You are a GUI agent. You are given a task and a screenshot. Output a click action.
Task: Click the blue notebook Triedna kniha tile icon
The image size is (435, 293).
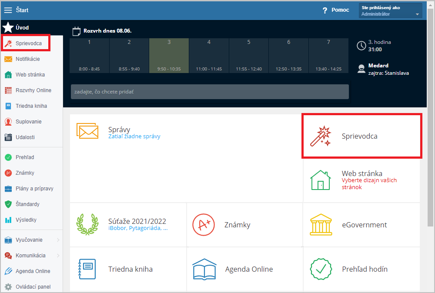pos(87,269)
